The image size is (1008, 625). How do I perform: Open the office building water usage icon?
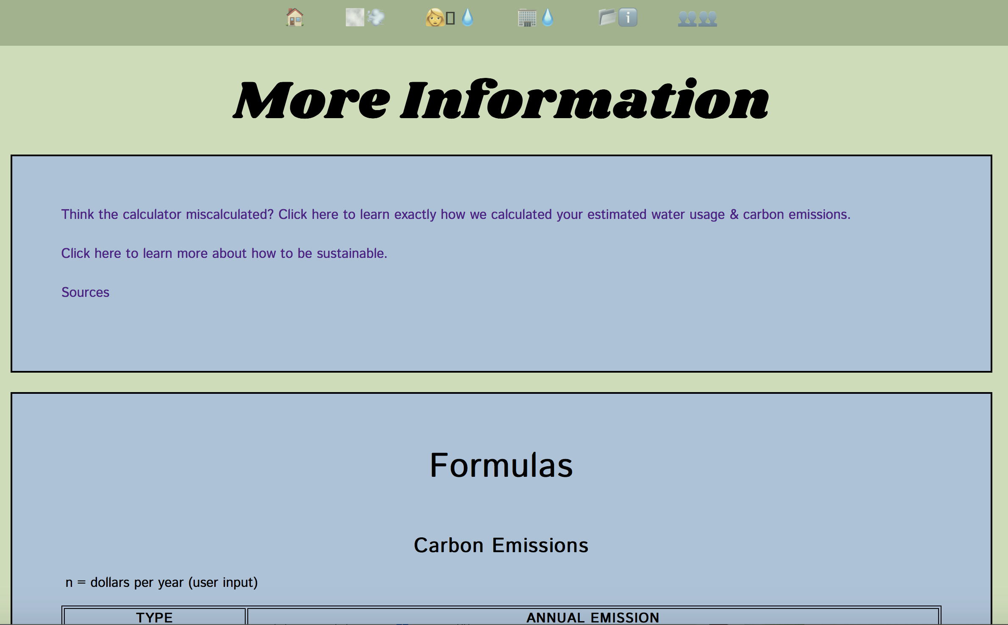[527, 18]
